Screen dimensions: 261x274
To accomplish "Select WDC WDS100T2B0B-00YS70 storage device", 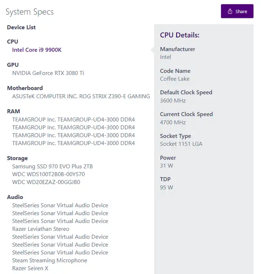I will coord(49,174).
